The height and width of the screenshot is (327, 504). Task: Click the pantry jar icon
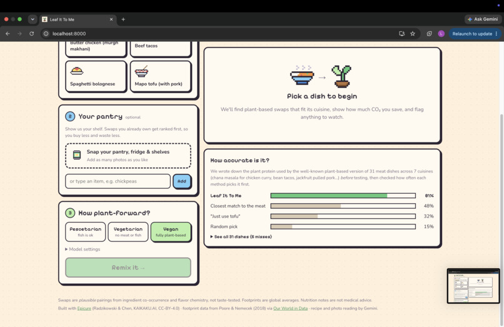point(76,155)
